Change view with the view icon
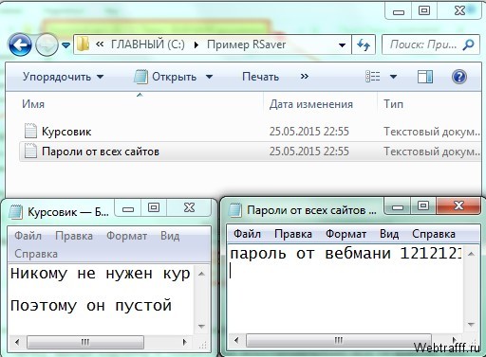The height and width of the screenshot is (357, 486). coord(373,77)
